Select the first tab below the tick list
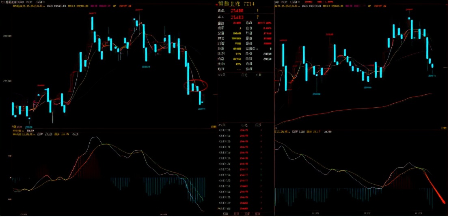449x217 pixels. 226,213
